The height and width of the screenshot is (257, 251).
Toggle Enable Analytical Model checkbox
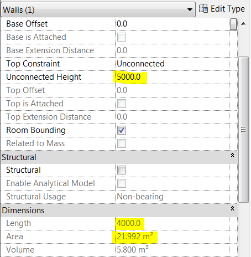coord(122,183)
